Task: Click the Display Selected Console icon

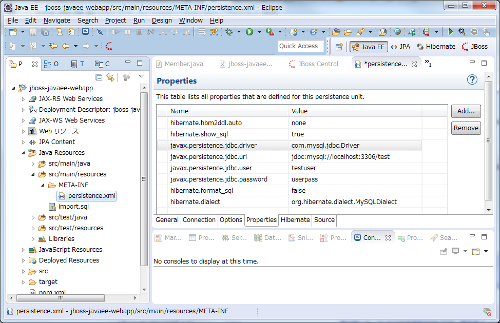Action: [x=456, y=251]
